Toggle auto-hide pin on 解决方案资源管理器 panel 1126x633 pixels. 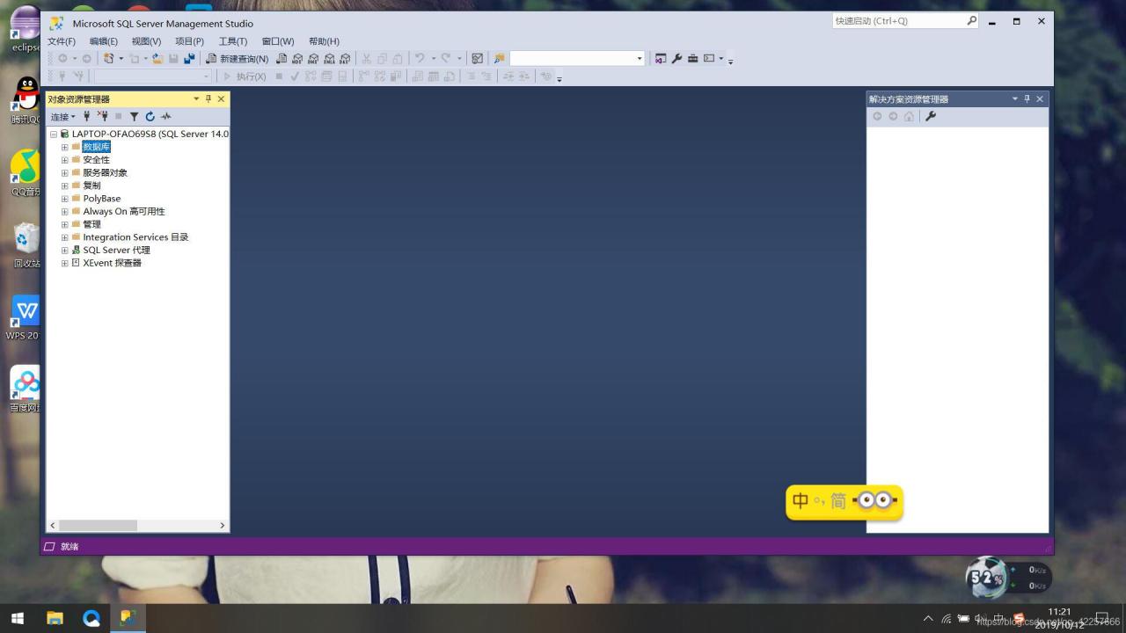(x=1027, y=98)
